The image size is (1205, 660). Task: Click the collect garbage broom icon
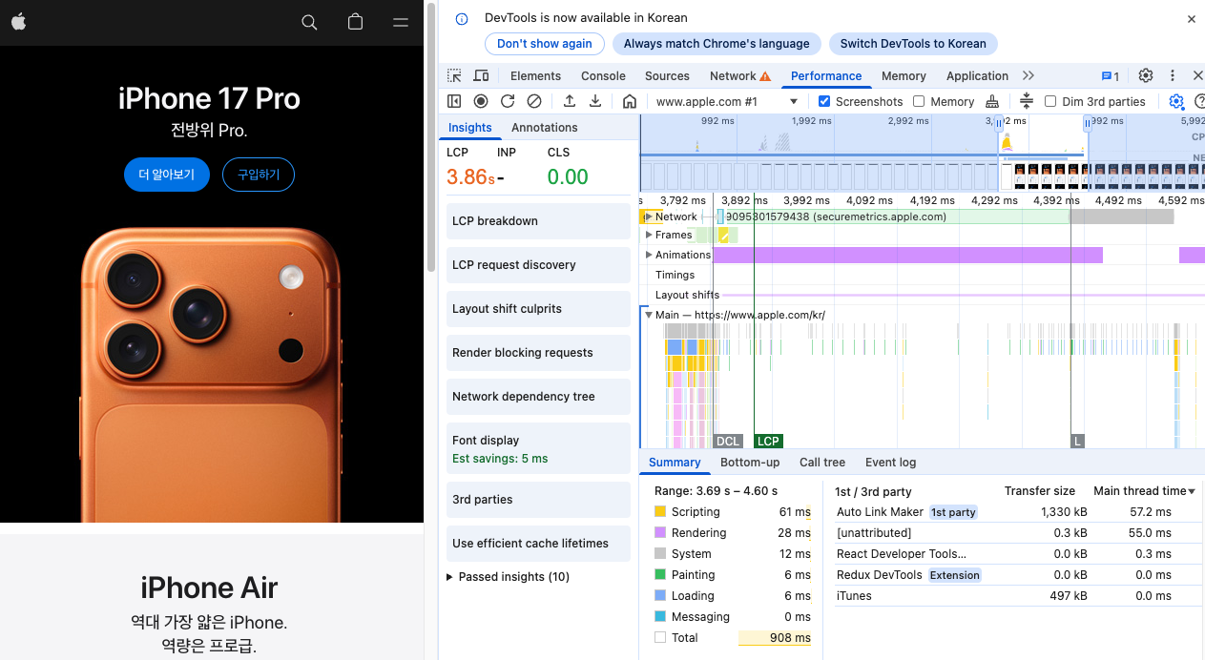coord(992,101)
